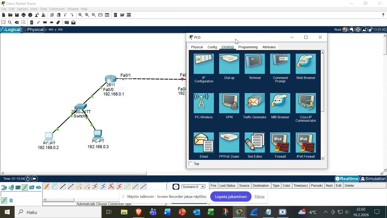This screenshot has width=387, height=218.
Task: Choose the copper cross-over dashed cable
Action: coord(71,187)
